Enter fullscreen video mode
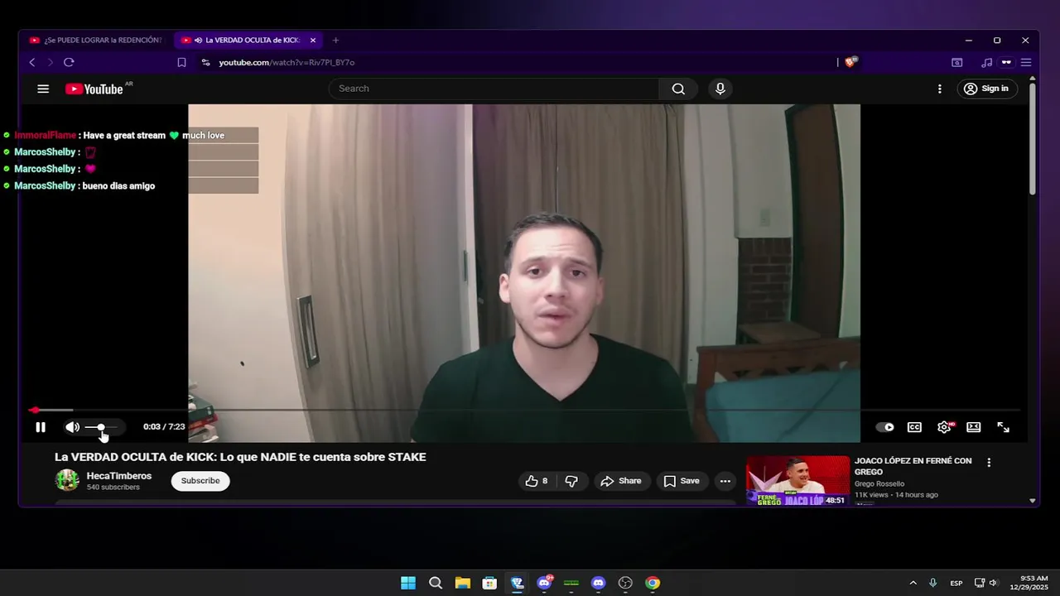 pos(1003,427)
